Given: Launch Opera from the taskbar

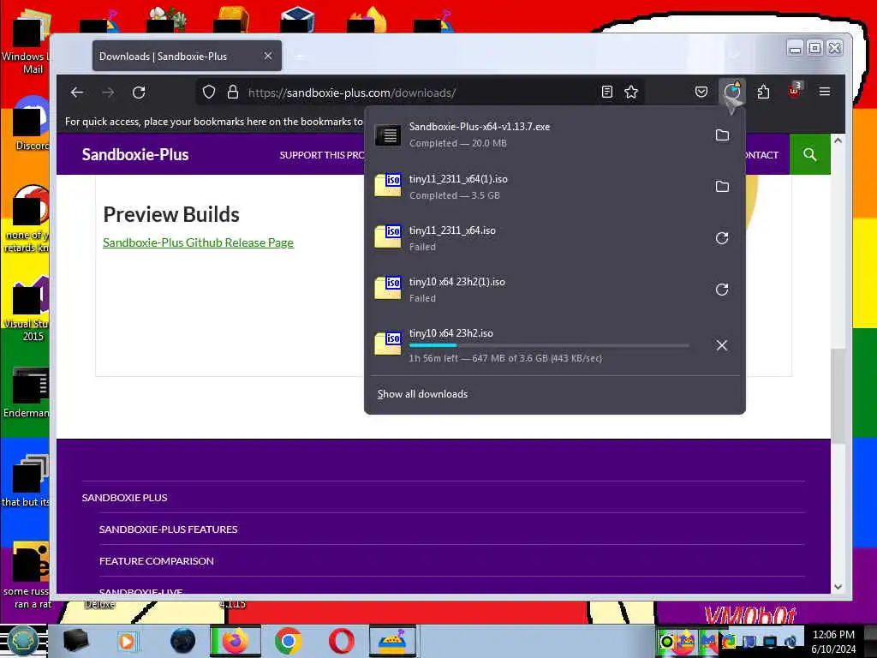Looking at the screenshot, I should 341,641.
